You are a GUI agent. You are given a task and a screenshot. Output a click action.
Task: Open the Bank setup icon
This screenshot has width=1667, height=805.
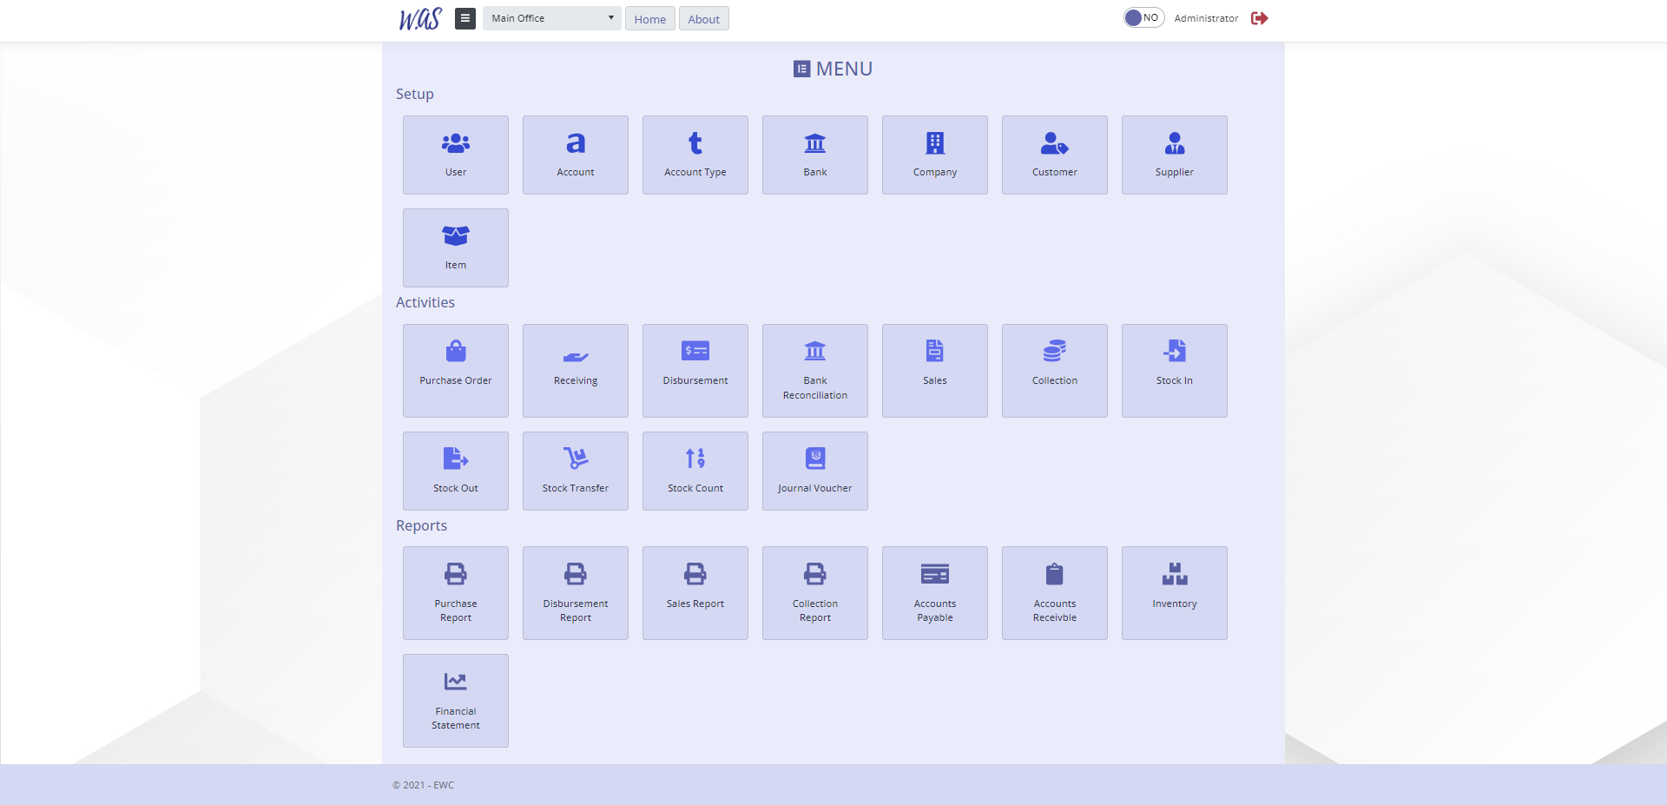coord(814,143)
